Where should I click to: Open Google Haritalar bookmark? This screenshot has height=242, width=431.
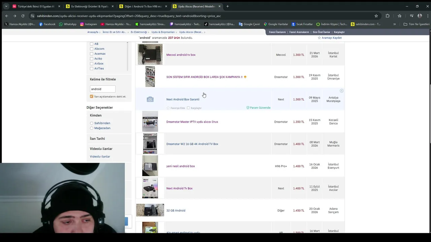pyautogui.click(x=276, y=24)
